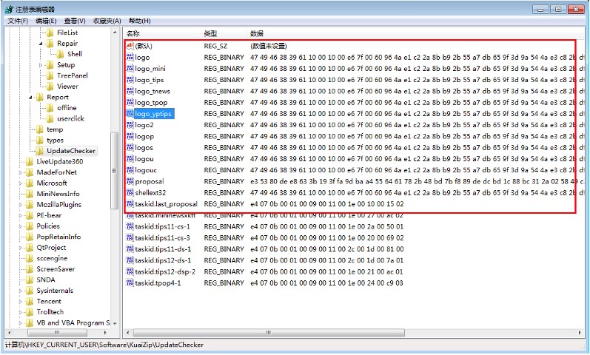Screen dimensions: 590x355
Task: Expand the Microsoft key
Action: [x=20, y=183]
